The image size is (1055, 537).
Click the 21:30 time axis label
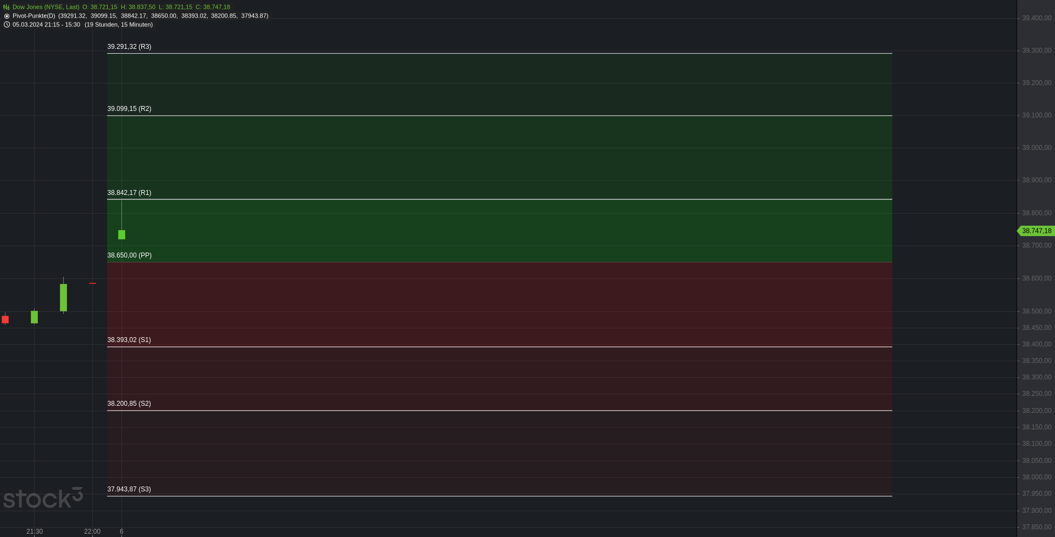pos(35,532)
